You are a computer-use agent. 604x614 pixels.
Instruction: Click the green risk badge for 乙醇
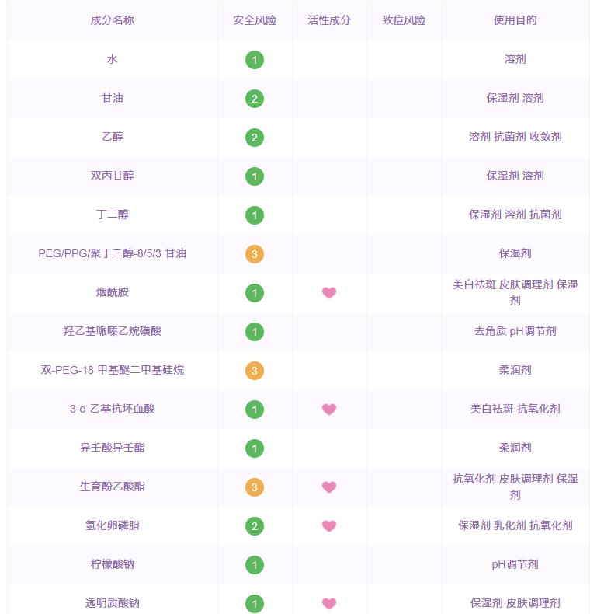point(255,138)
